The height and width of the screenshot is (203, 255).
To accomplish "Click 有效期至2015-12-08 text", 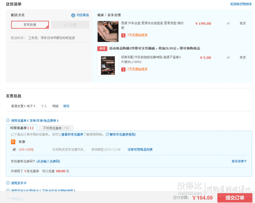I will [x=106, y=149].
